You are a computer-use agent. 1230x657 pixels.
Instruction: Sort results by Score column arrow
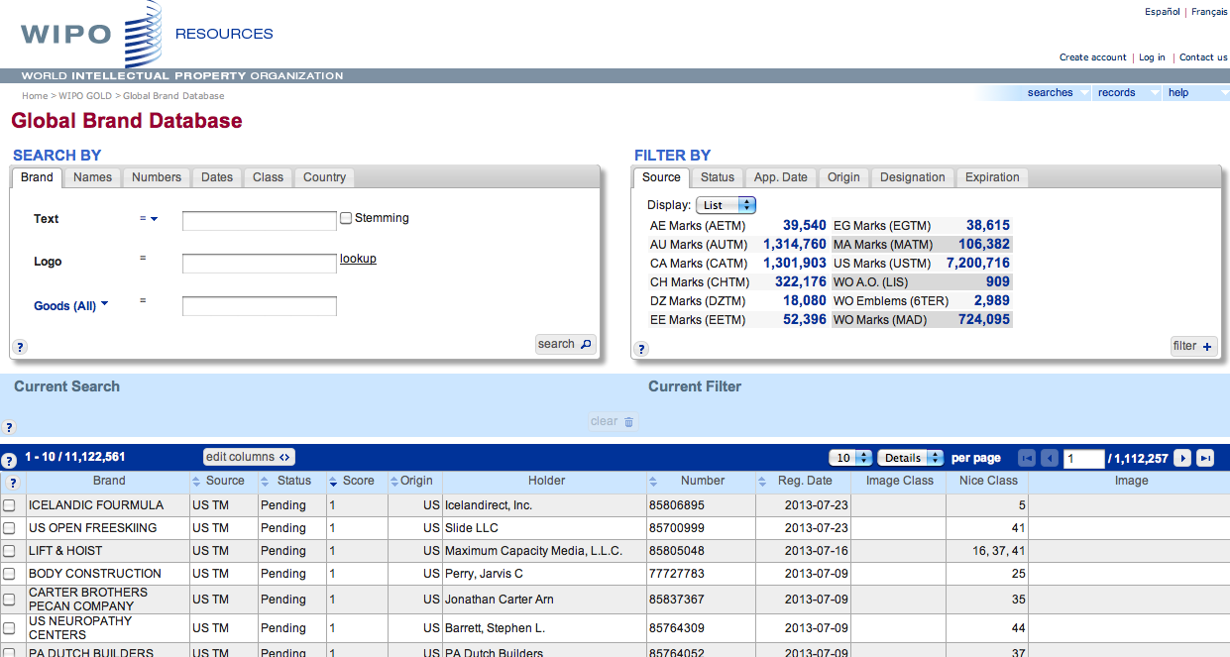334,482
